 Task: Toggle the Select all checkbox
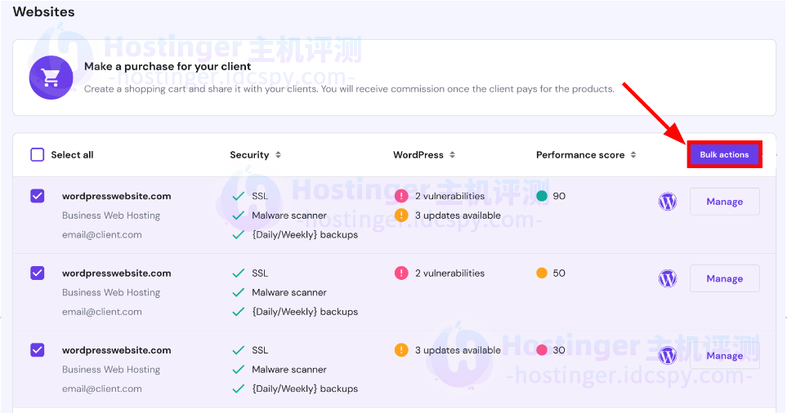coord(37,155)
